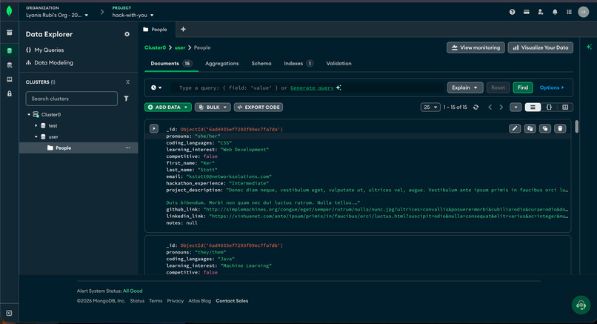The width and height of the screenshot is (597, 324).
Task: Select the Documents tab
Action: tap(171, 63)
